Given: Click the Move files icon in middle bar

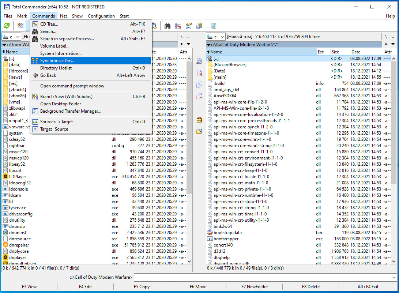Looking at the screenshot, I should [x=199, y=96].
